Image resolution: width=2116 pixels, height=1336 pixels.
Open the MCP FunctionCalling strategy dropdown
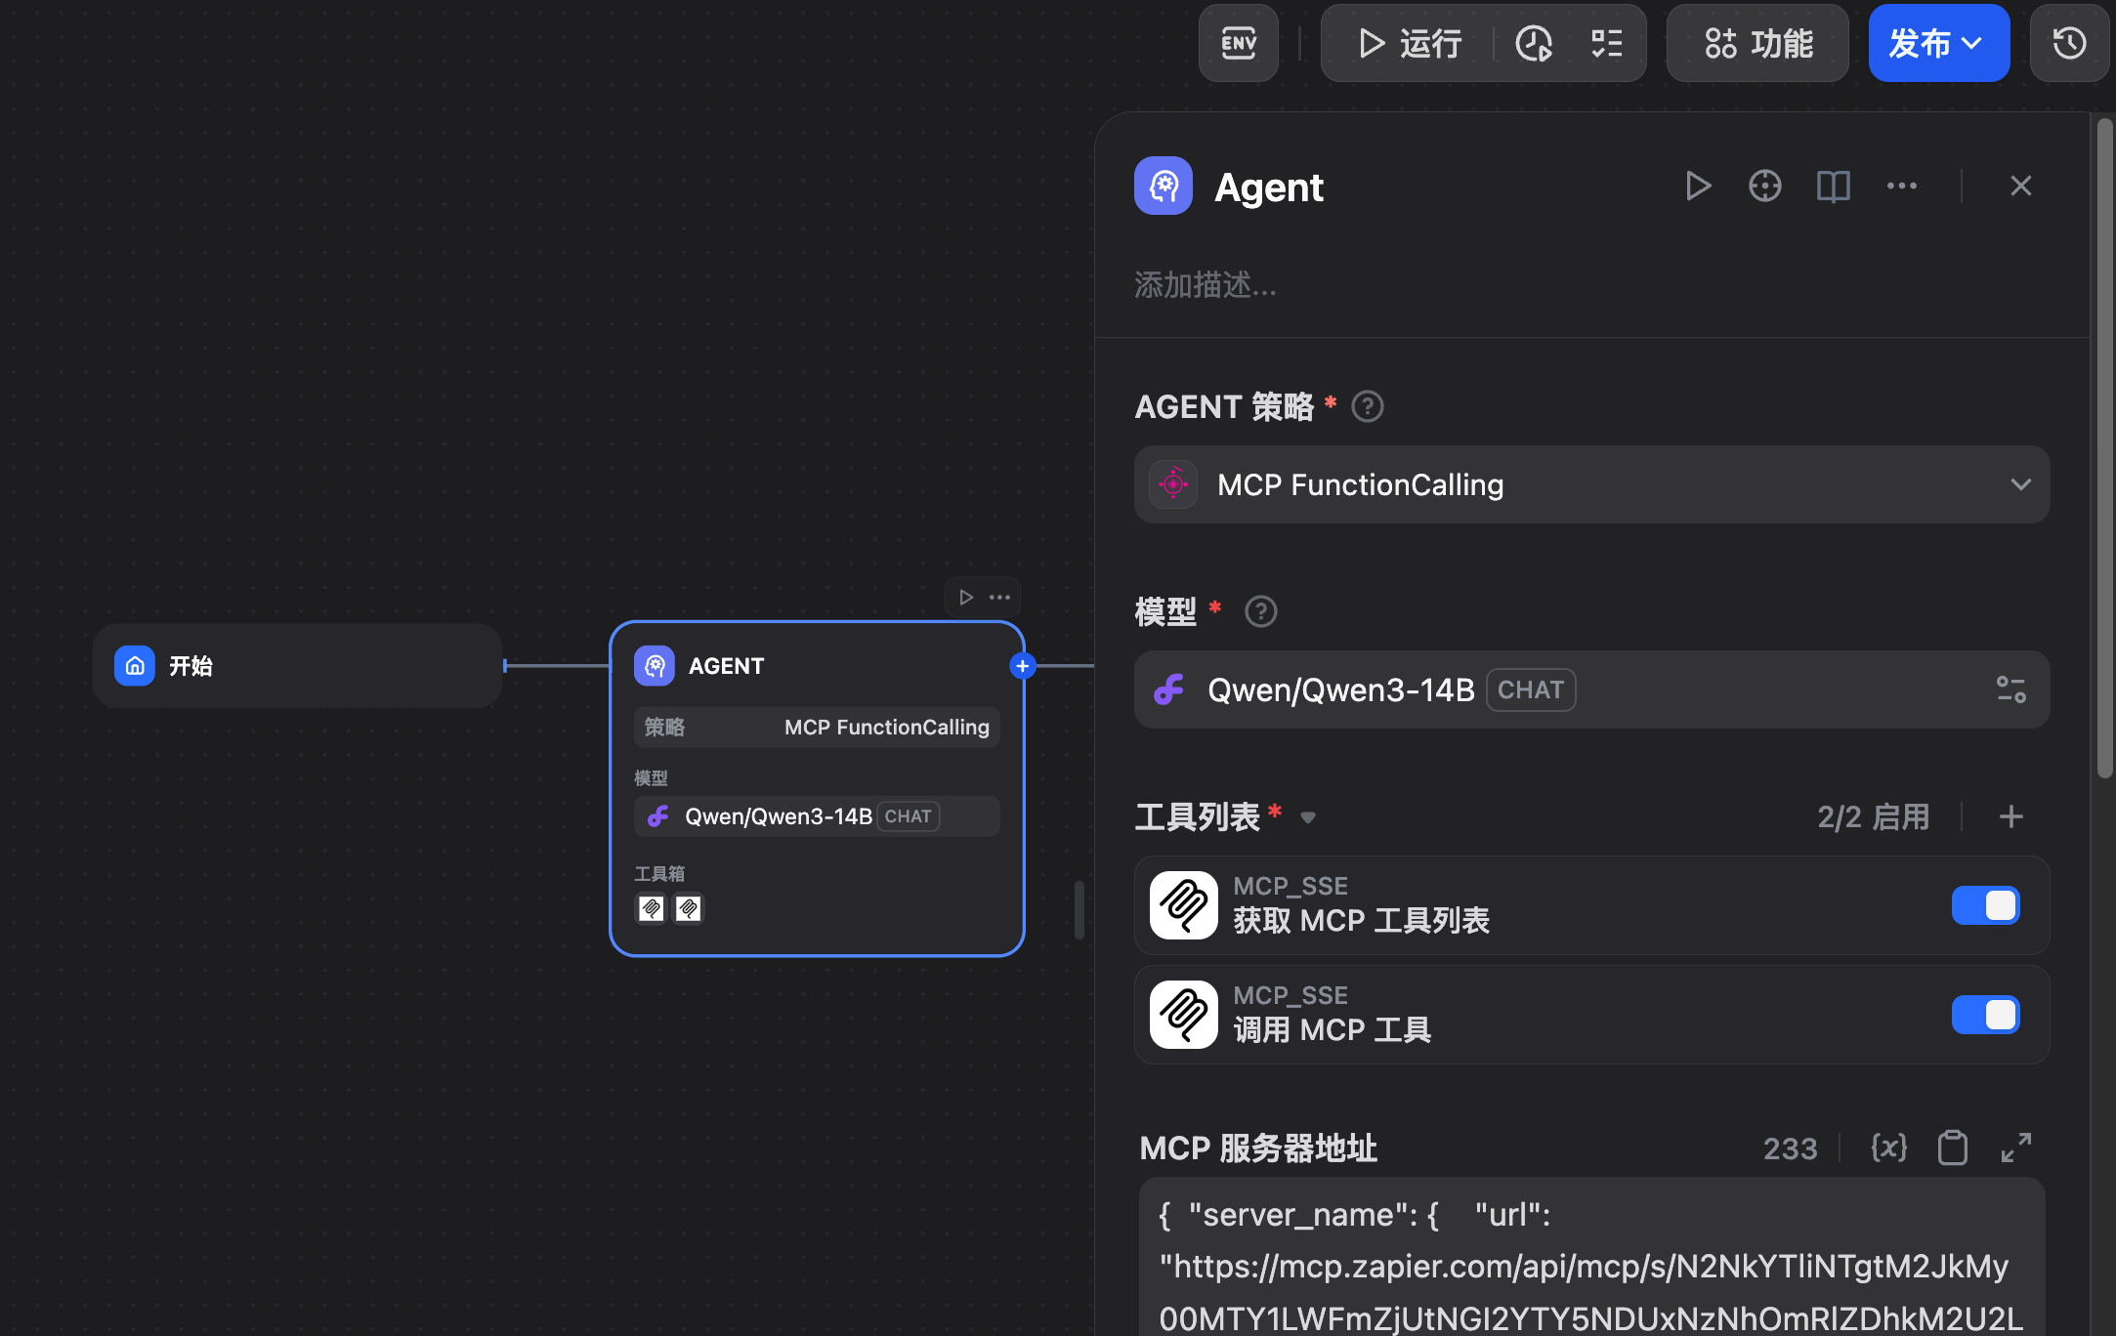(x=1591, y=484)
